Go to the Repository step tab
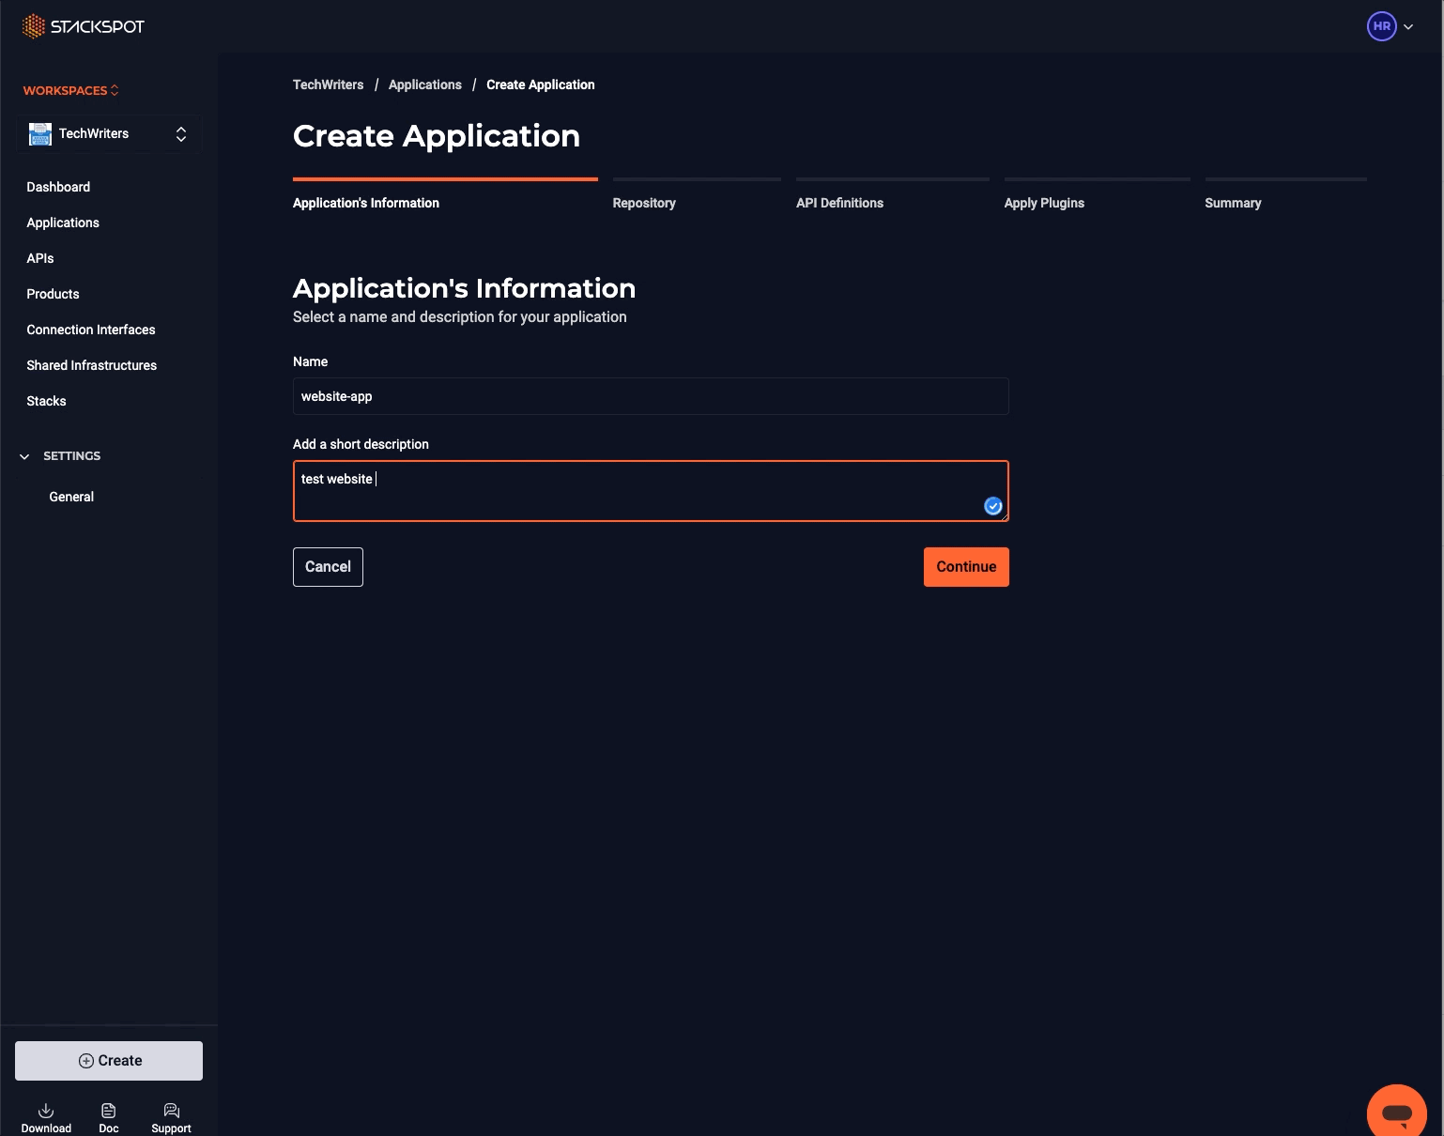 (x=644, y=203)
